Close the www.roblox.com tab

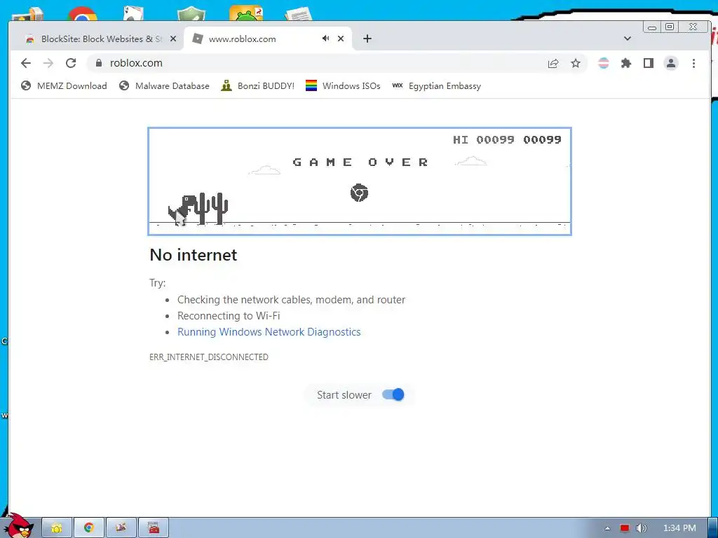coord(341,39)
